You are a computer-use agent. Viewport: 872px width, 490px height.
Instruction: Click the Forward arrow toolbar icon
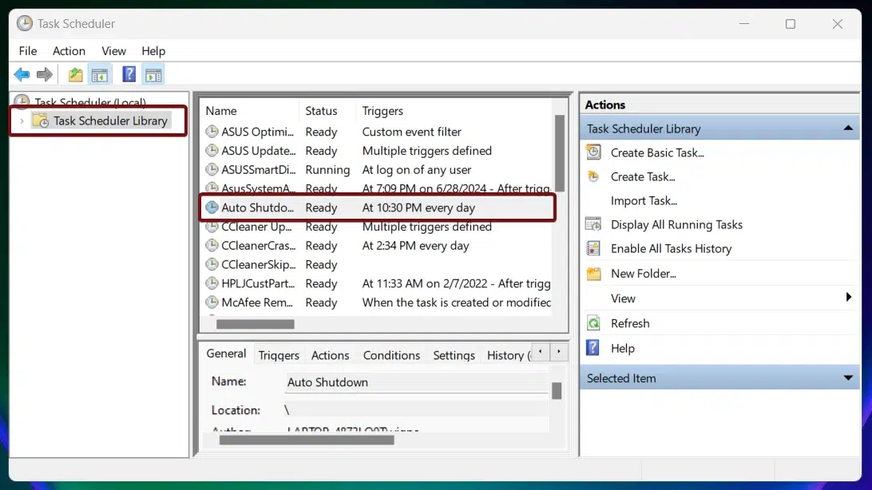pyautogui.click(x=45, y=74)
